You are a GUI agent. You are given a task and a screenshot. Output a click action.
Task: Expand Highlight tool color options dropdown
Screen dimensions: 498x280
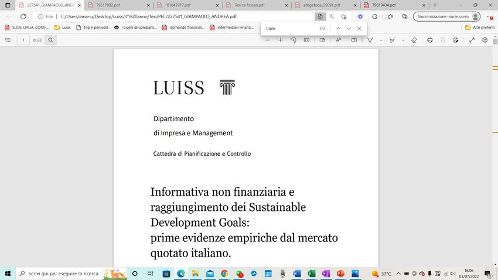point(403,40)
